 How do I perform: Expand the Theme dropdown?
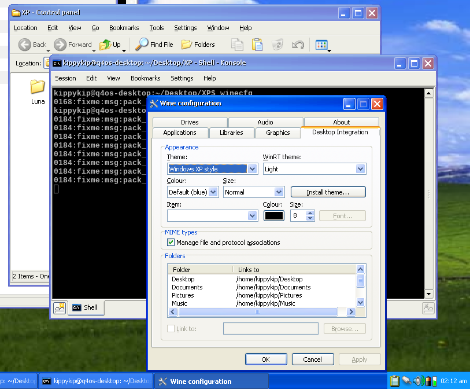click(252, 169)
